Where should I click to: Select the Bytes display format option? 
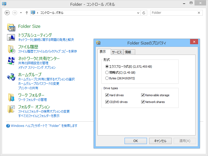107,78
